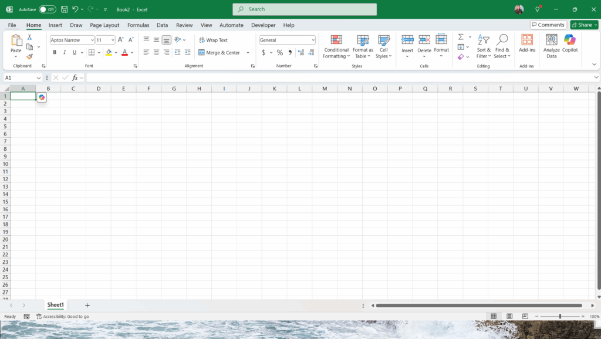Click the AutoSum sigma icon
601x339 pixels.
point(461,37)
